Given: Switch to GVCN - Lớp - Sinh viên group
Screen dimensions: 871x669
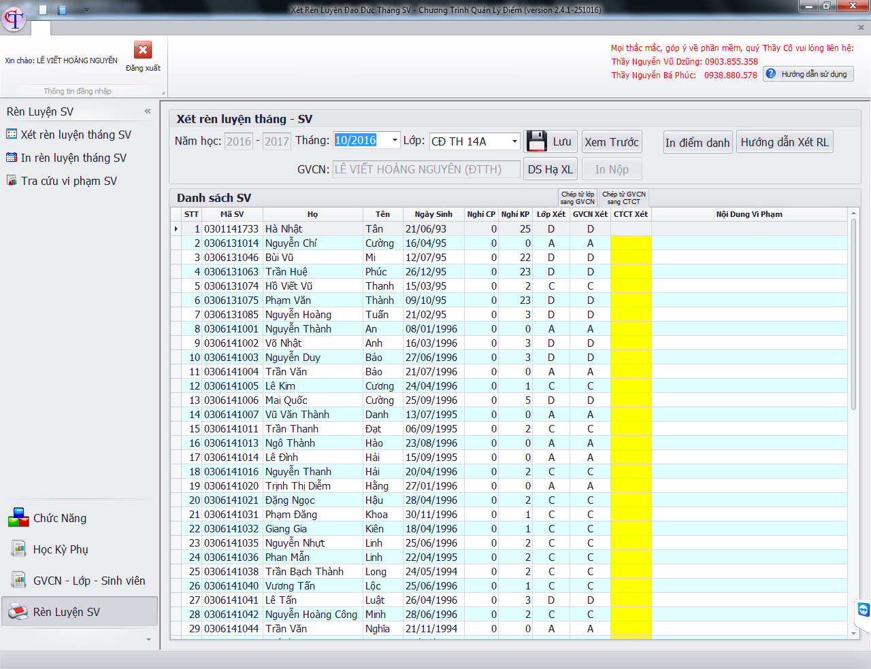Looking at the screenshot, I should [80, 581].
